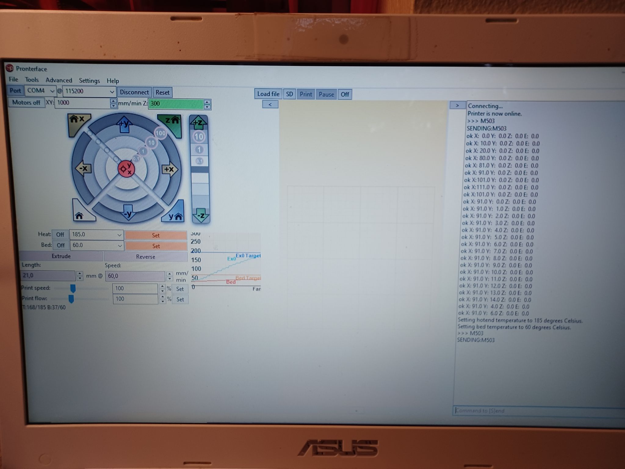
Task: Click the Port button
Action: click(15, 90)
